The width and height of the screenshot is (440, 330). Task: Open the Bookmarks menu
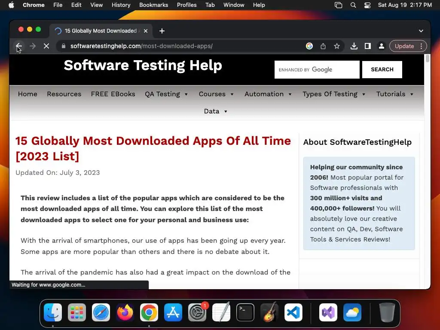point(153,5)
